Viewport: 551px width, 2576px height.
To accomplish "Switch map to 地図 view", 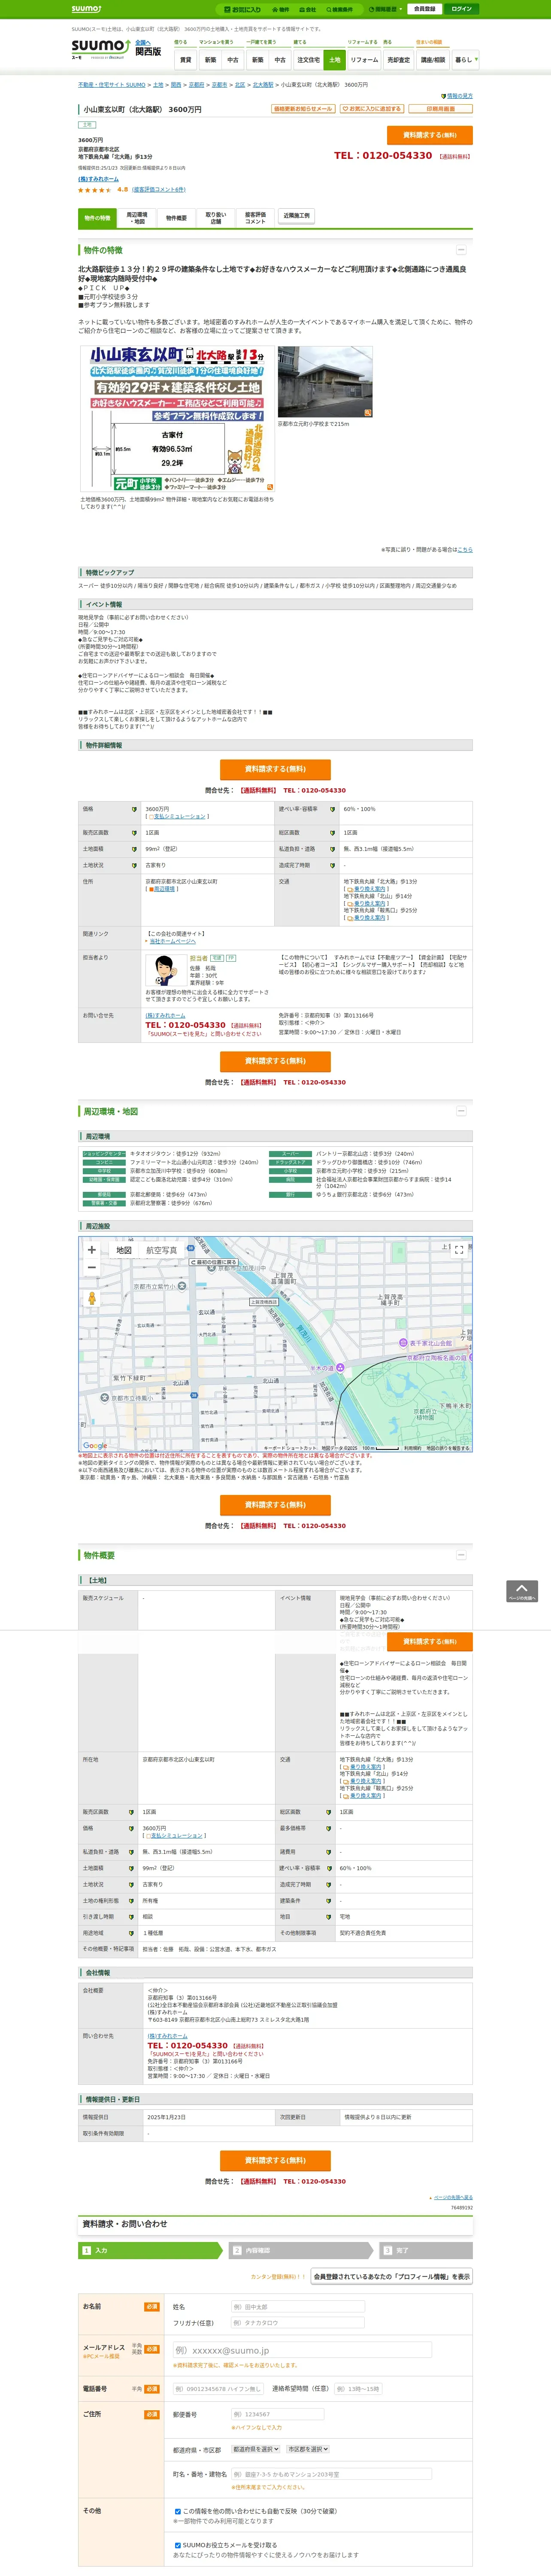I will (124, 1250).
